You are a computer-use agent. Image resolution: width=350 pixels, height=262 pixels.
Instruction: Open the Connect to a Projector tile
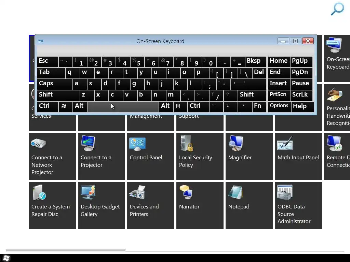click(x=101, y=157)
